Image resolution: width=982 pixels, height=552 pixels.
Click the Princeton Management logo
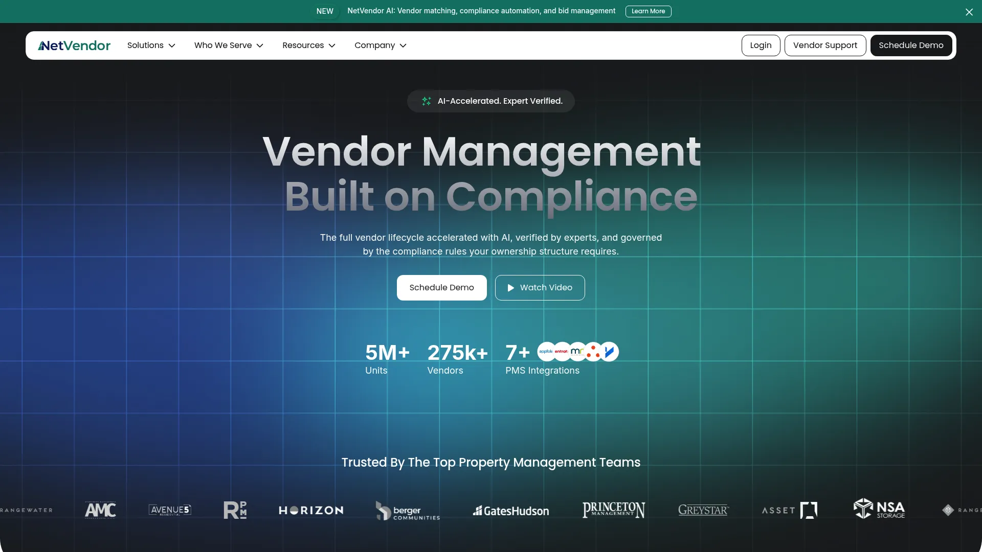click(x=614, y=510)
